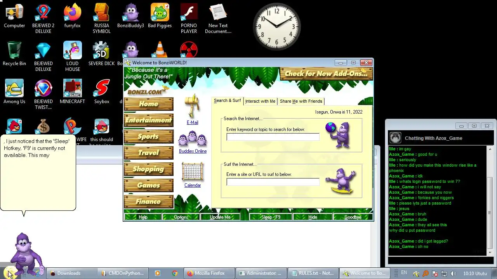Screen dimensions: 497x279
Task: Click the Calendar link text
Action: [x=193, y=185]
